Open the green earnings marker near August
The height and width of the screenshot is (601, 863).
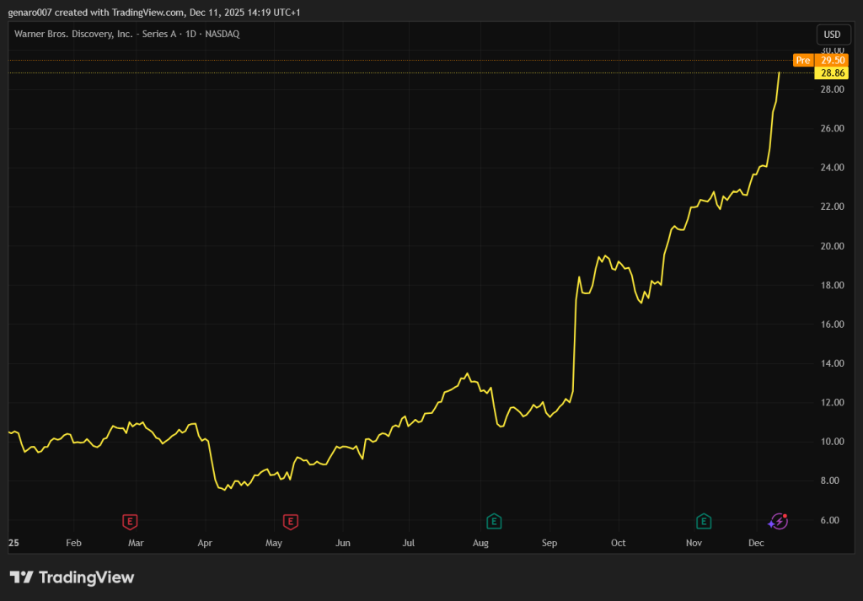tap(495, 522)
